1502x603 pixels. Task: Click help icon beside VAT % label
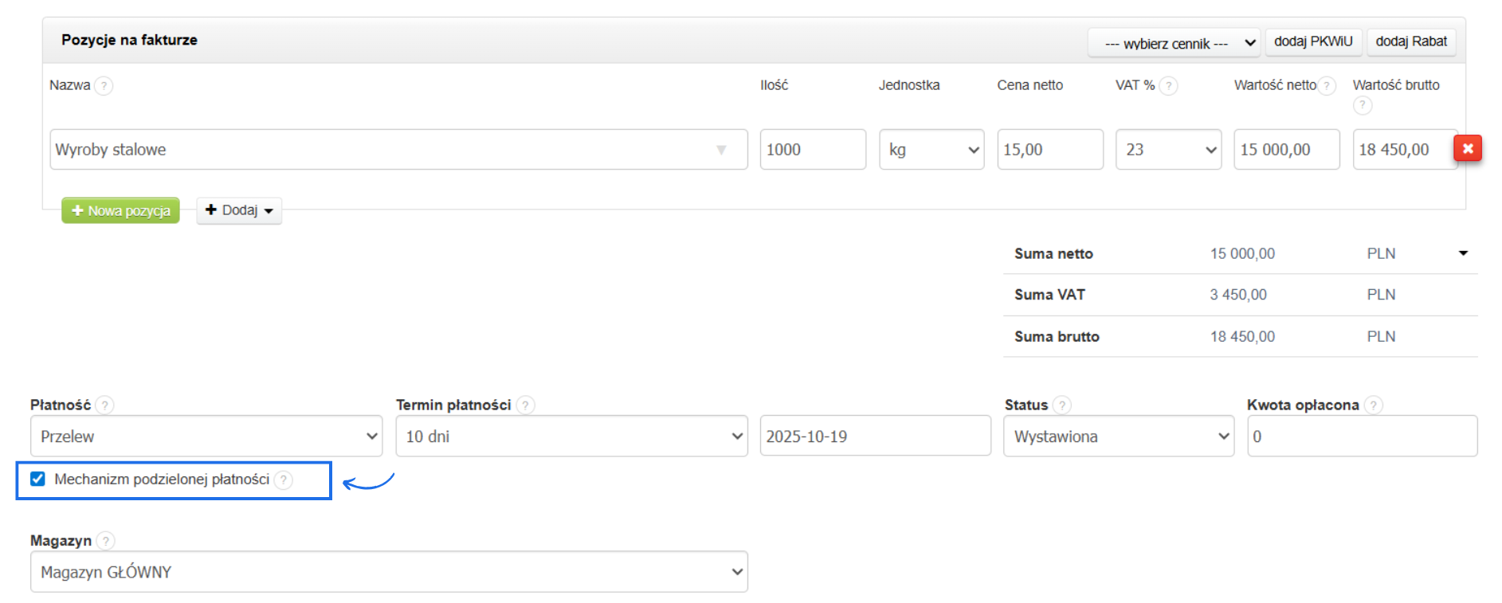tap(1168, 86)
